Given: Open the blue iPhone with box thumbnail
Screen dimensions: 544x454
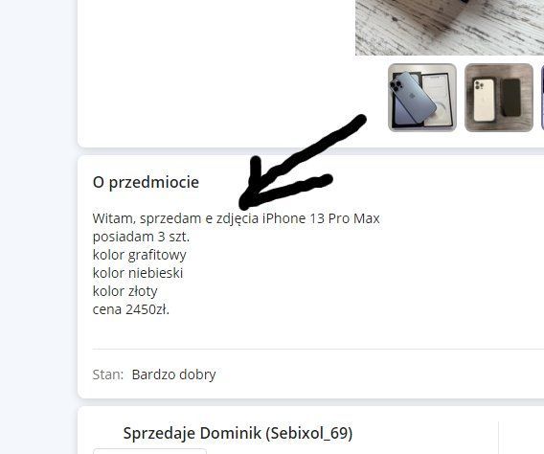Looking at the screenshot, I should (421, 98).
